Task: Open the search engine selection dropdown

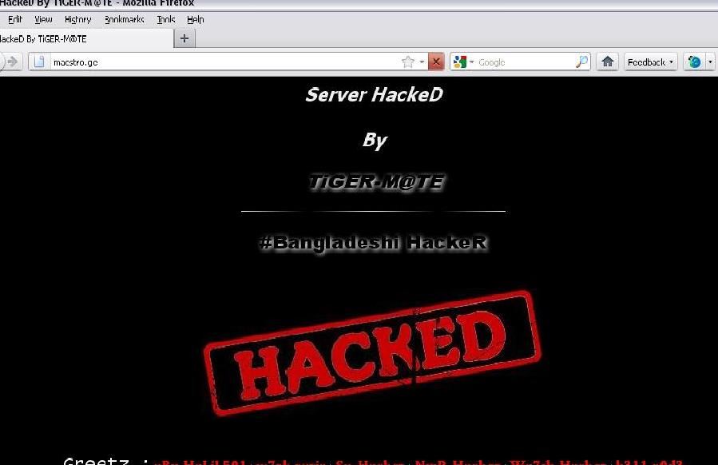Action: point(472,62)
